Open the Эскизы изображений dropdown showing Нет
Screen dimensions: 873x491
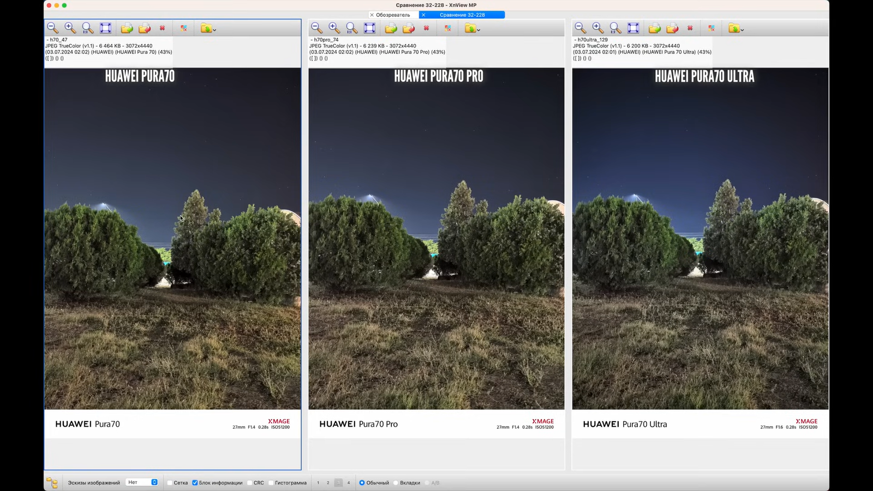(x=142, y=482)
